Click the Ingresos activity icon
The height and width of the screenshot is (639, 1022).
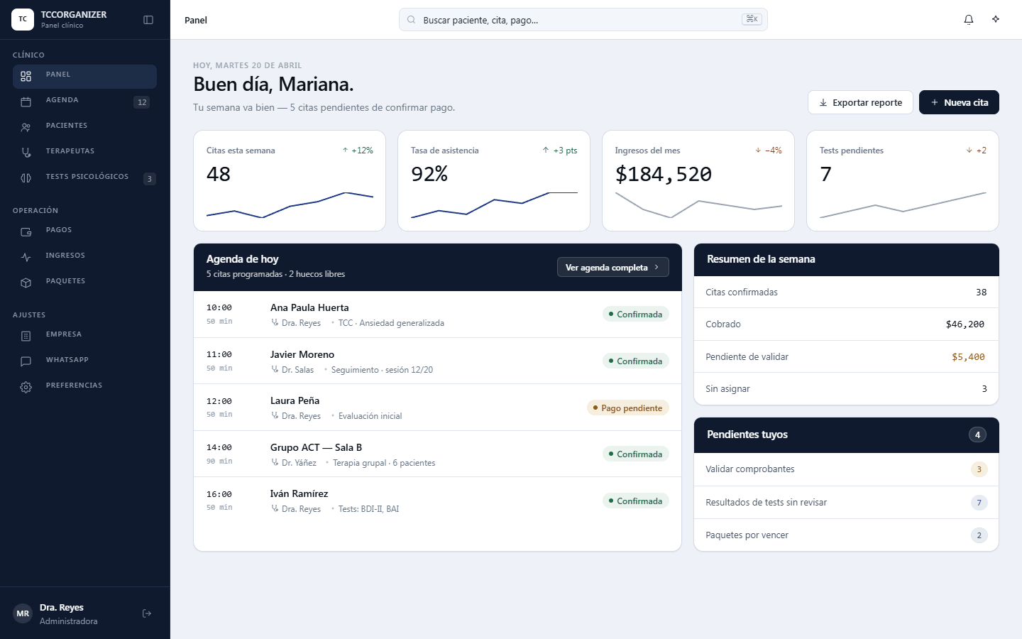[x=26, y=257]
